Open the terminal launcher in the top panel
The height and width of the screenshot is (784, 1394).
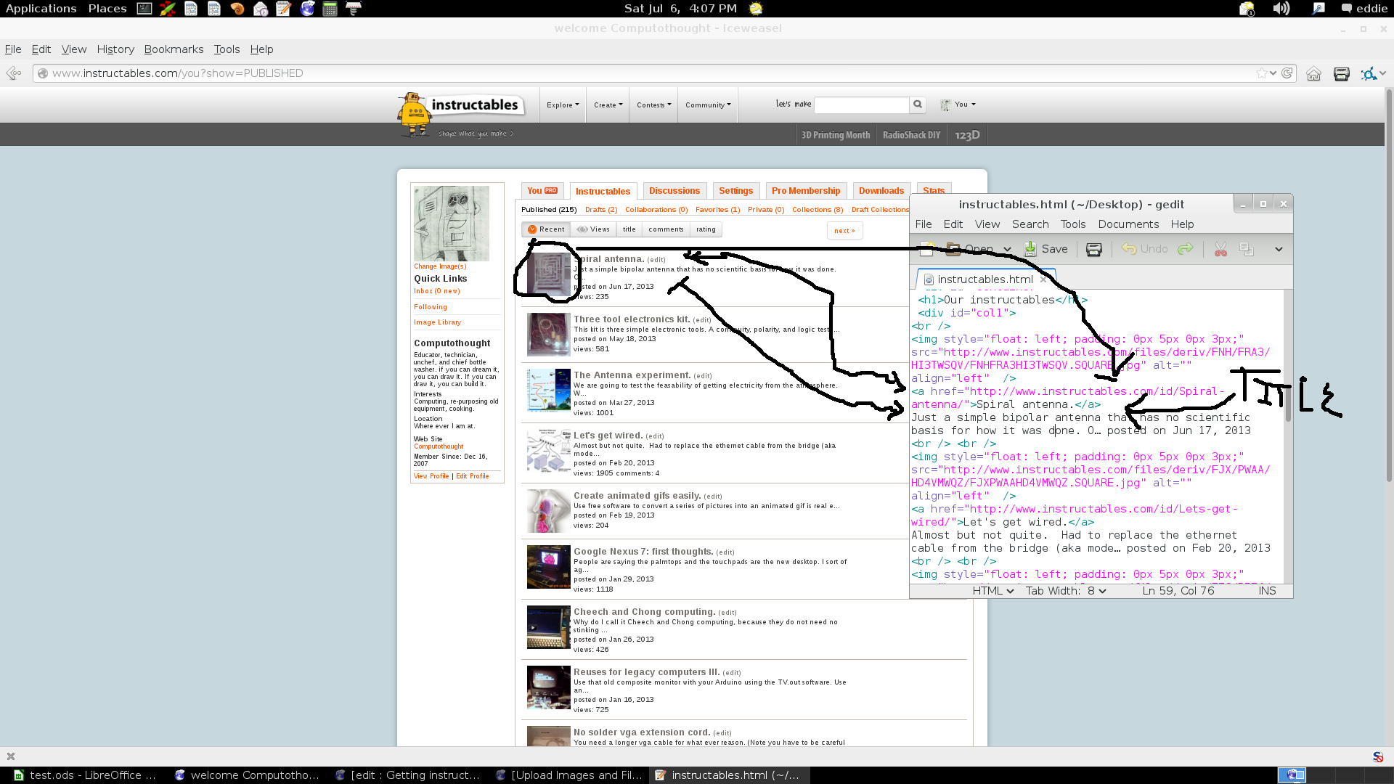coord(144,9)
